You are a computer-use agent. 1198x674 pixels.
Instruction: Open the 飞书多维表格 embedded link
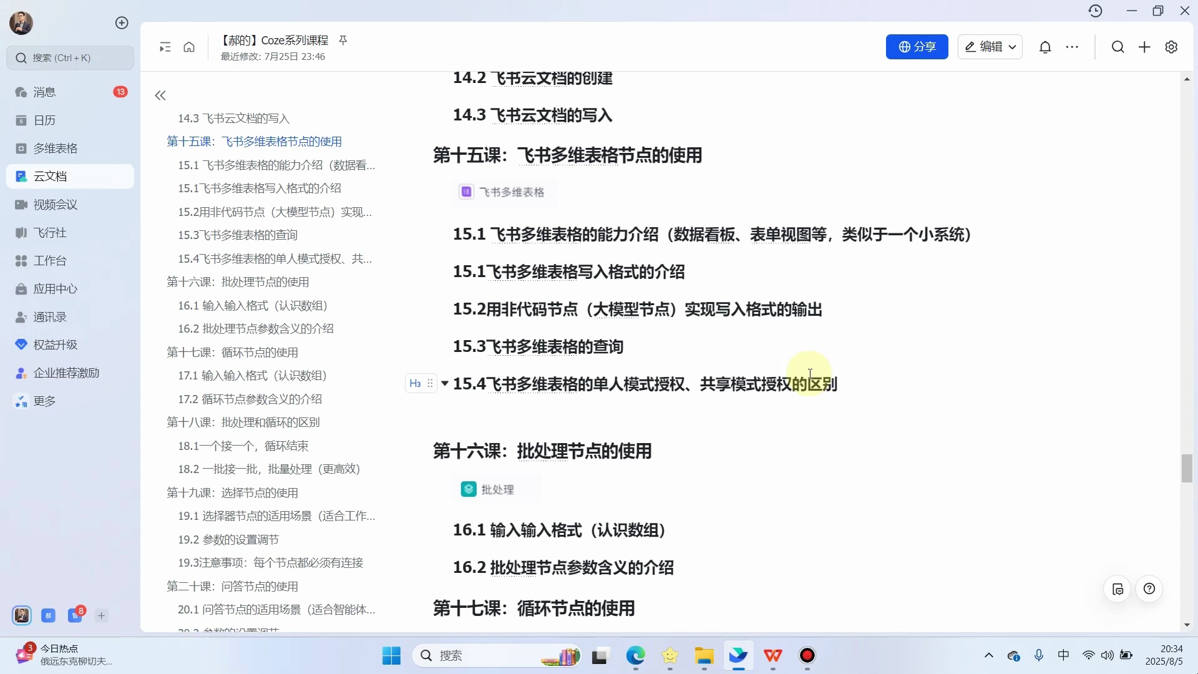504,192
